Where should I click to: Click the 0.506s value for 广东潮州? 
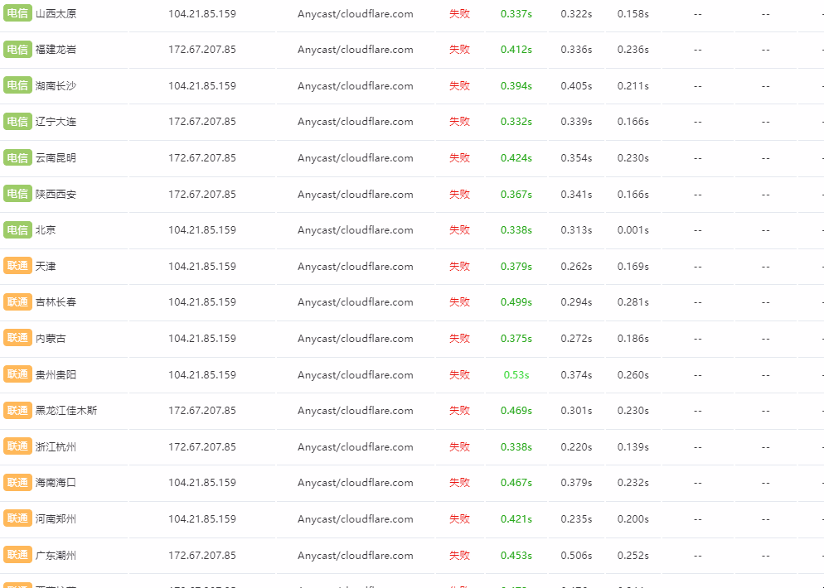(x=576, y=556)
